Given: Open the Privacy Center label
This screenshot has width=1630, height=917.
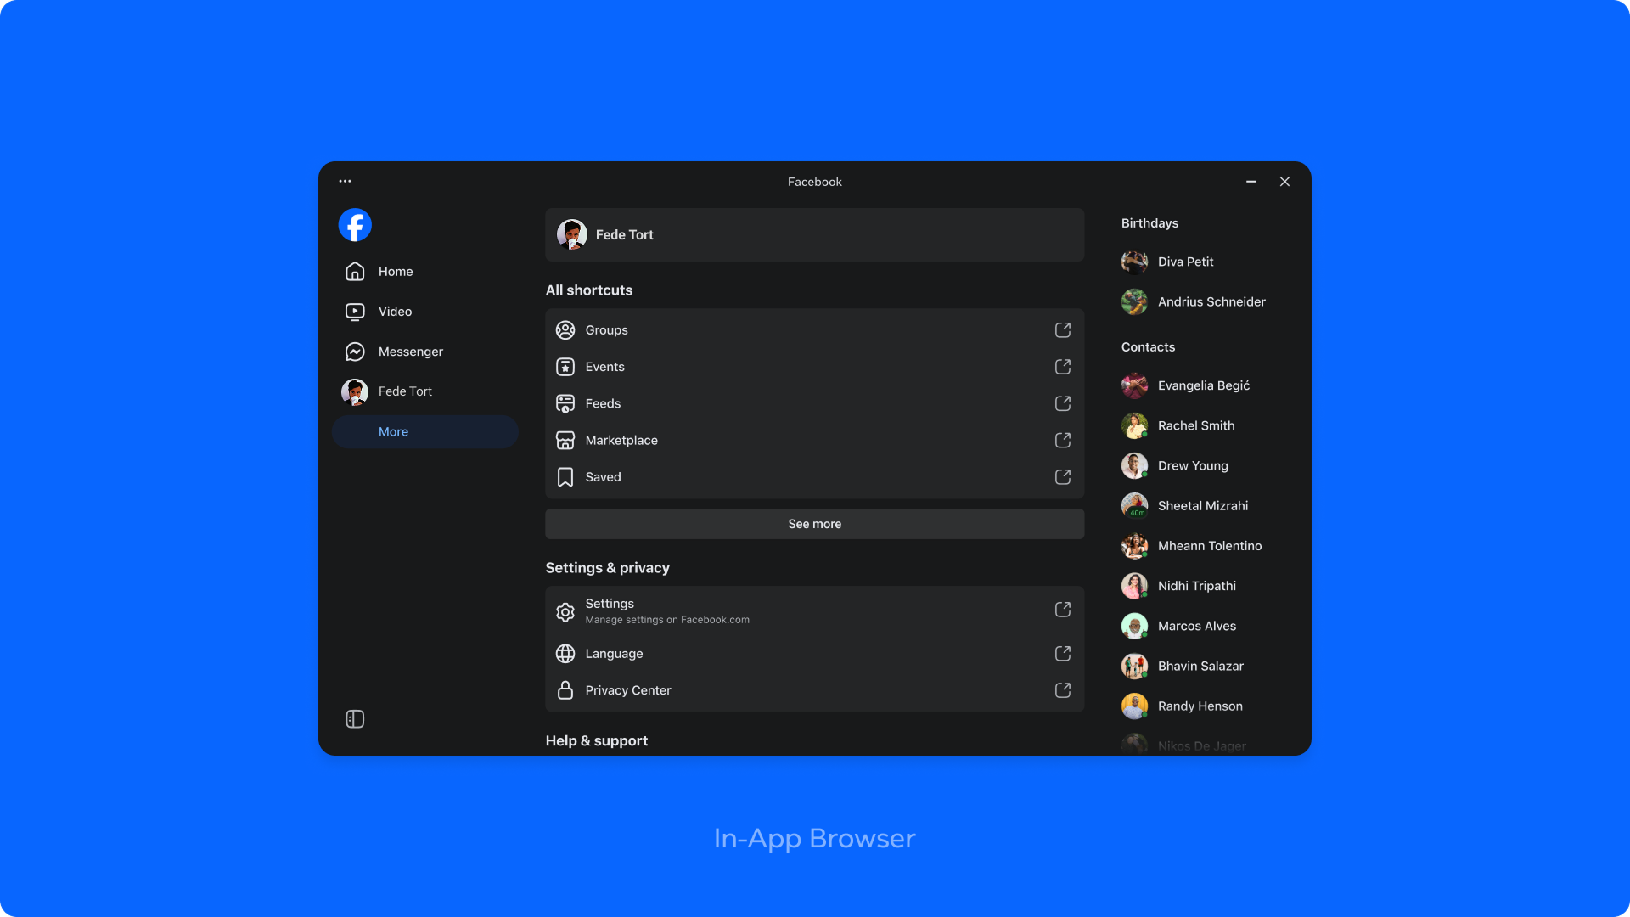Looking at the screenshot, I should 628,690.
